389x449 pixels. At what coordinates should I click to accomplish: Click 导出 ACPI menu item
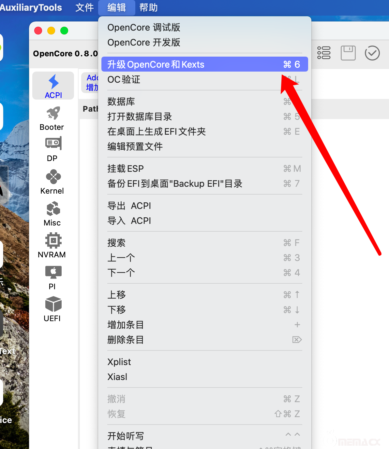129,206
